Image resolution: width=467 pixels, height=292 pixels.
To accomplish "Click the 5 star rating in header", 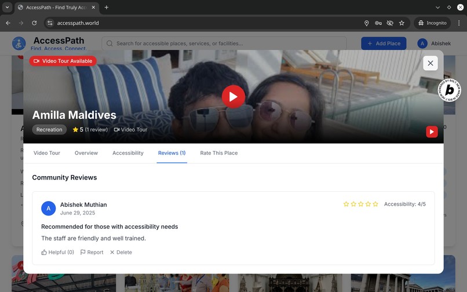I will coord(78,130).
